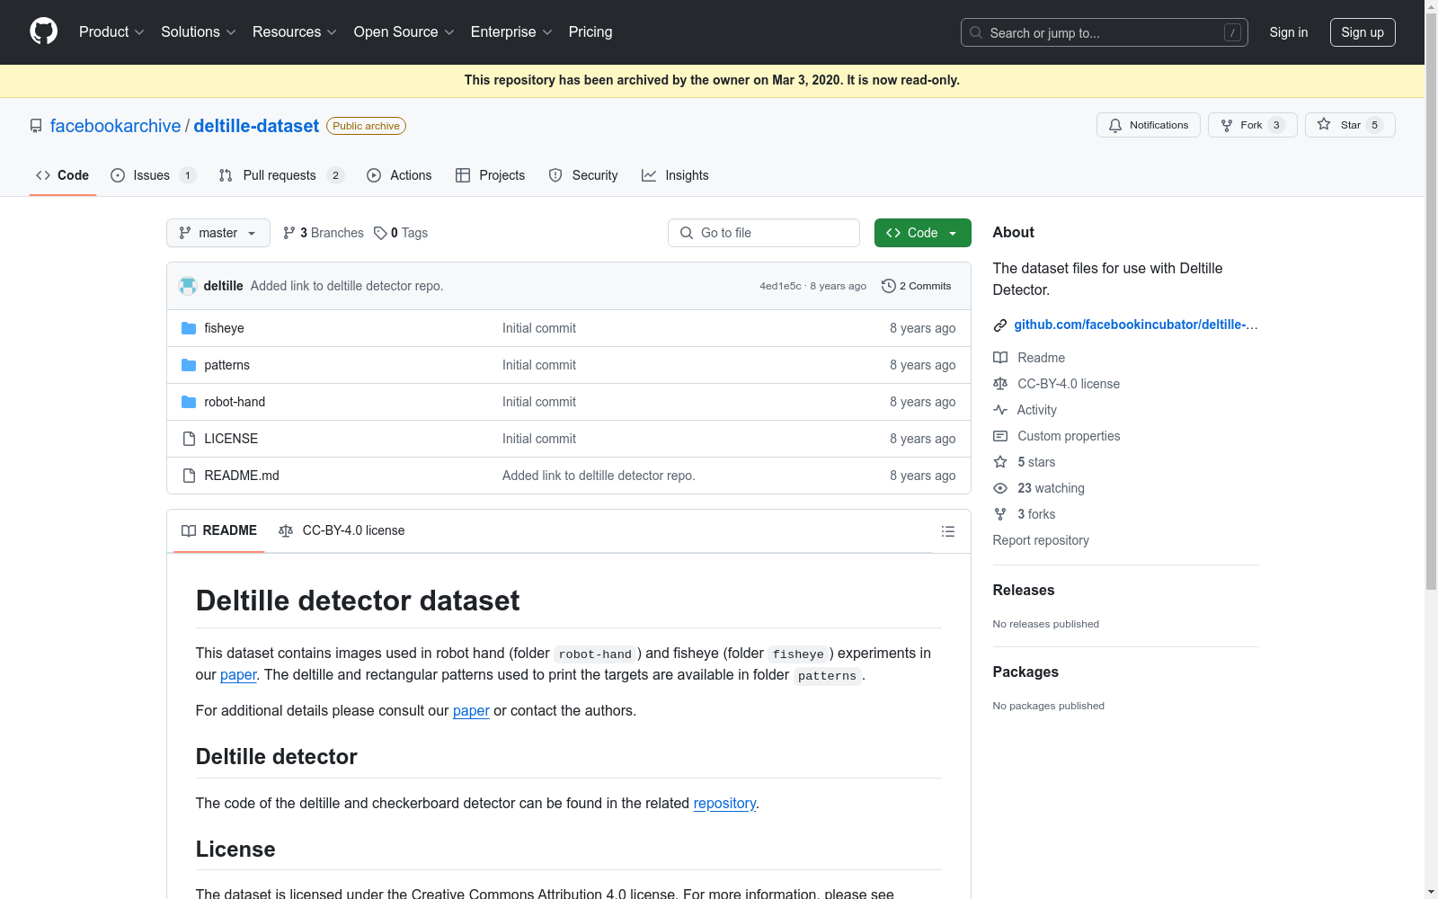Expand the green Code download dropdown
This screenshot has height=899, width=1438.
[922, 233]
